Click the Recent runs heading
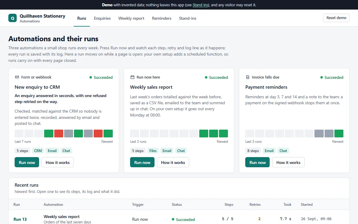 tap(27, 185)
